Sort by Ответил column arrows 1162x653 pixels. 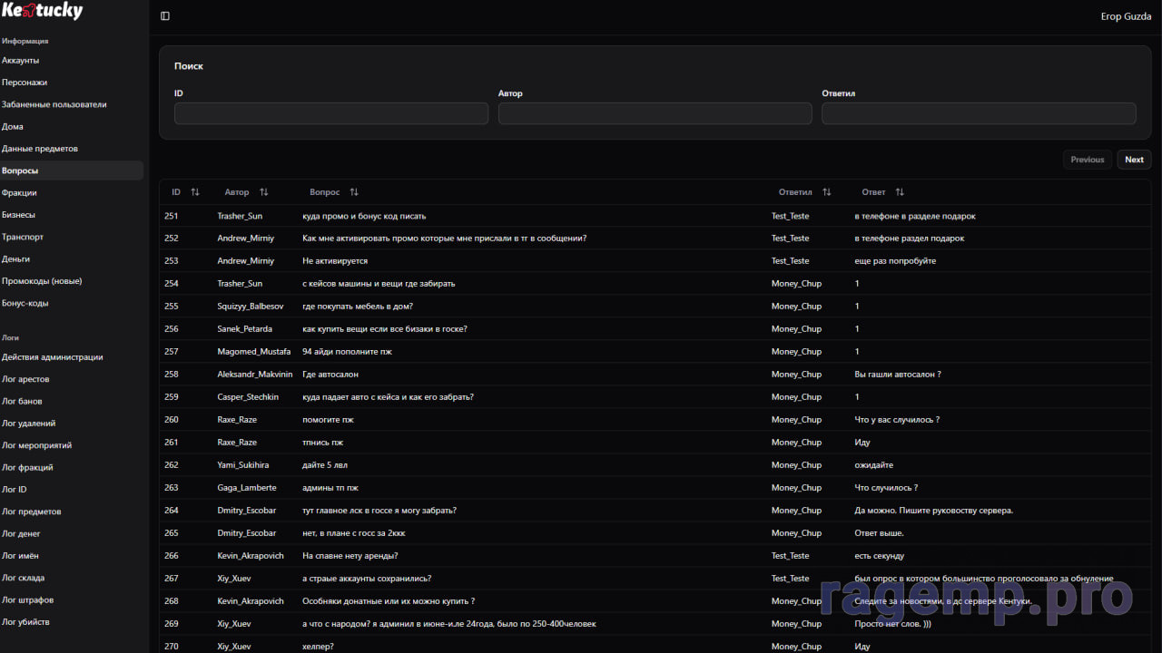pos(826,192)
